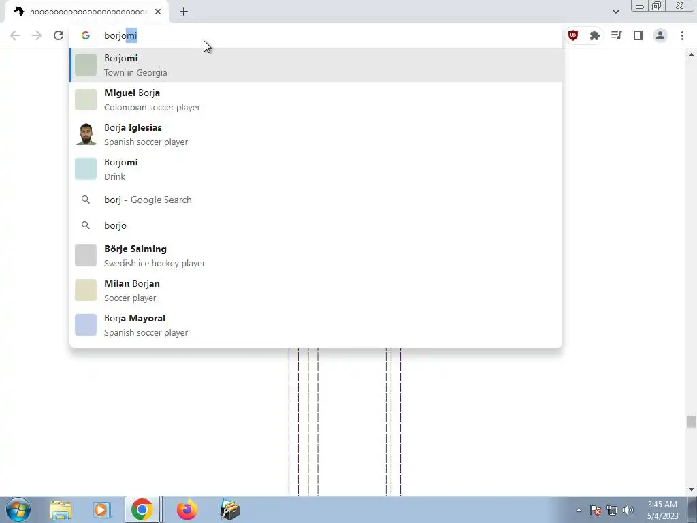
Task: Expand the tab search chevron
Action: 615,12
